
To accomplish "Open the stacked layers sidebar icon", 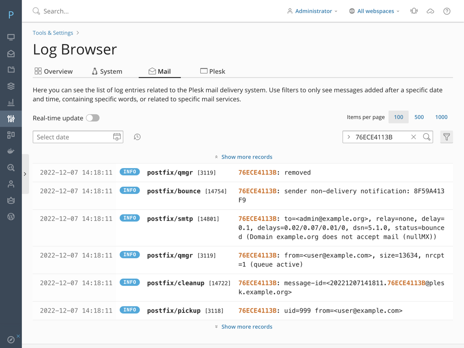I will [11, 86].
